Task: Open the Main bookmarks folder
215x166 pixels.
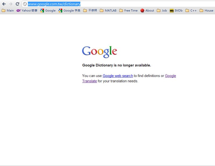Action: coord(8,10)
